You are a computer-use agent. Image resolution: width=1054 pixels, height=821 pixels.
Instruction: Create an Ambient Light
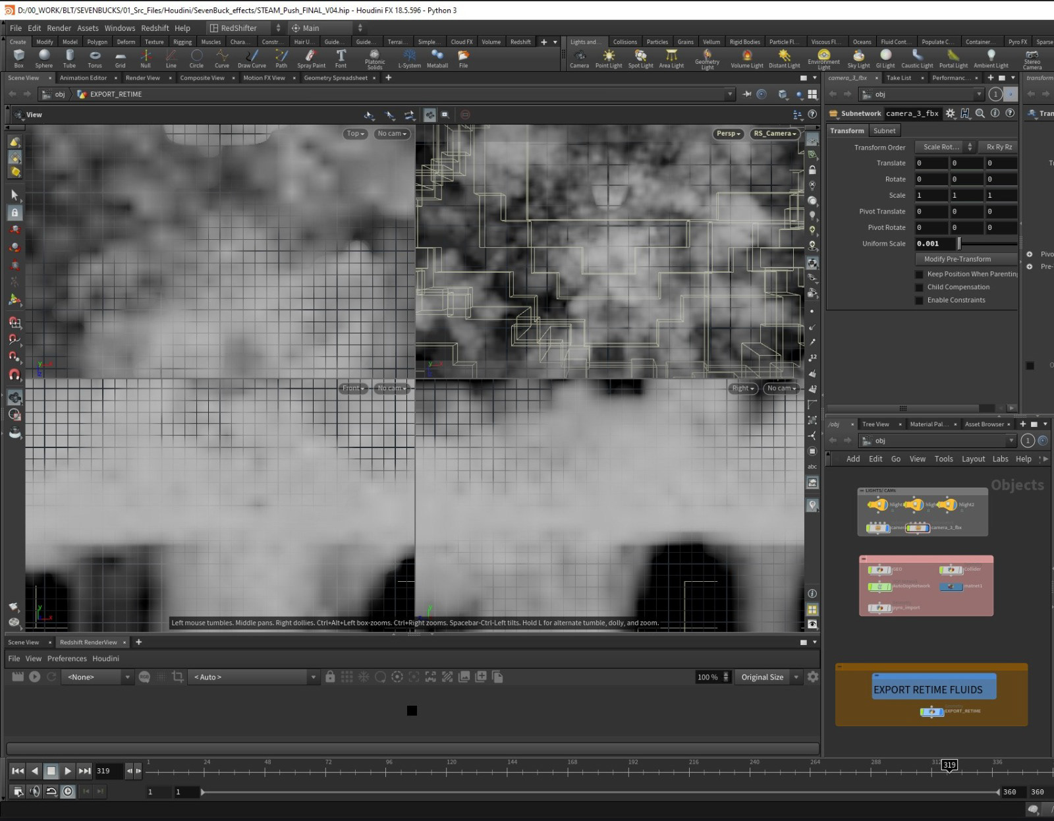coord(991,59)
